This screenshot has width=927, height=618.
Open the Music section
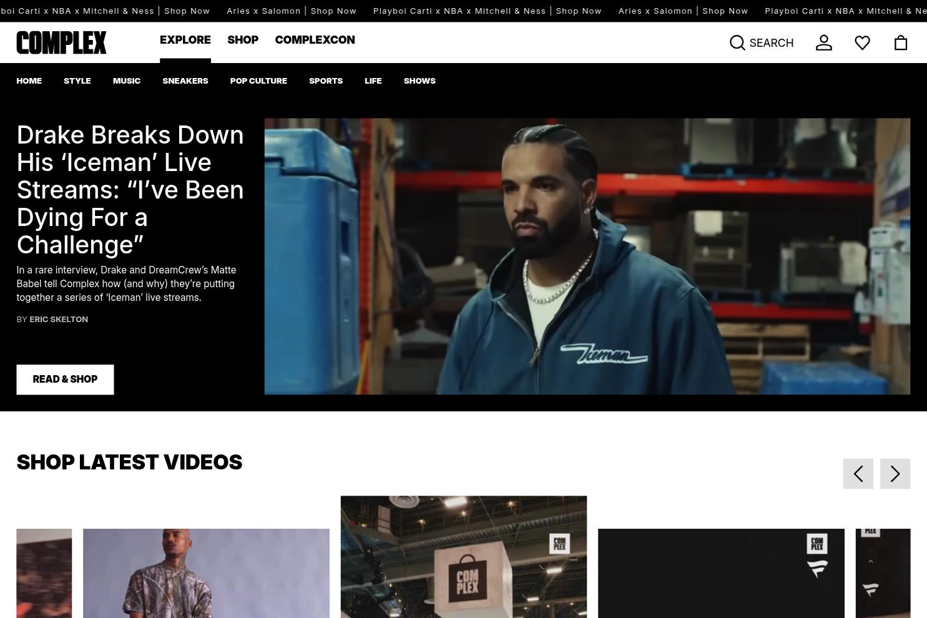(x=127, y=81)
